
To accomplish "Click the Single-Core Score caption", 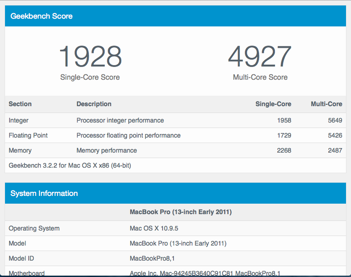I will [x=90, y=77].
